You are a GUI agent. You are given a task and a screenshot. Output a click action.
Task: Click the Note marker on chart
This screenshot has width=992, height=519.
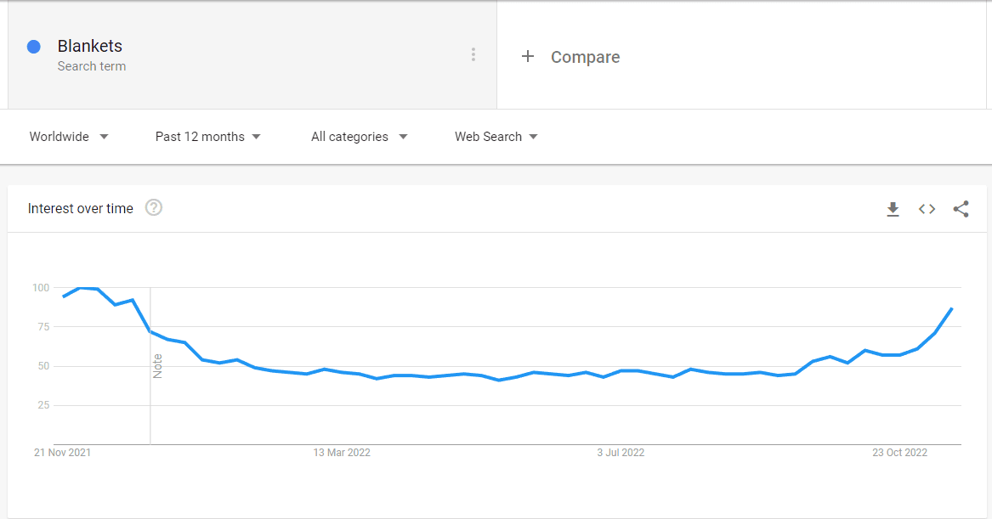click(x=157, y=366)
